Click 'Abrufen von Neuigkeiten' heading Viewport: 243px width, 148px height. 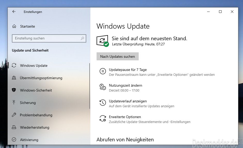(125, 139)
